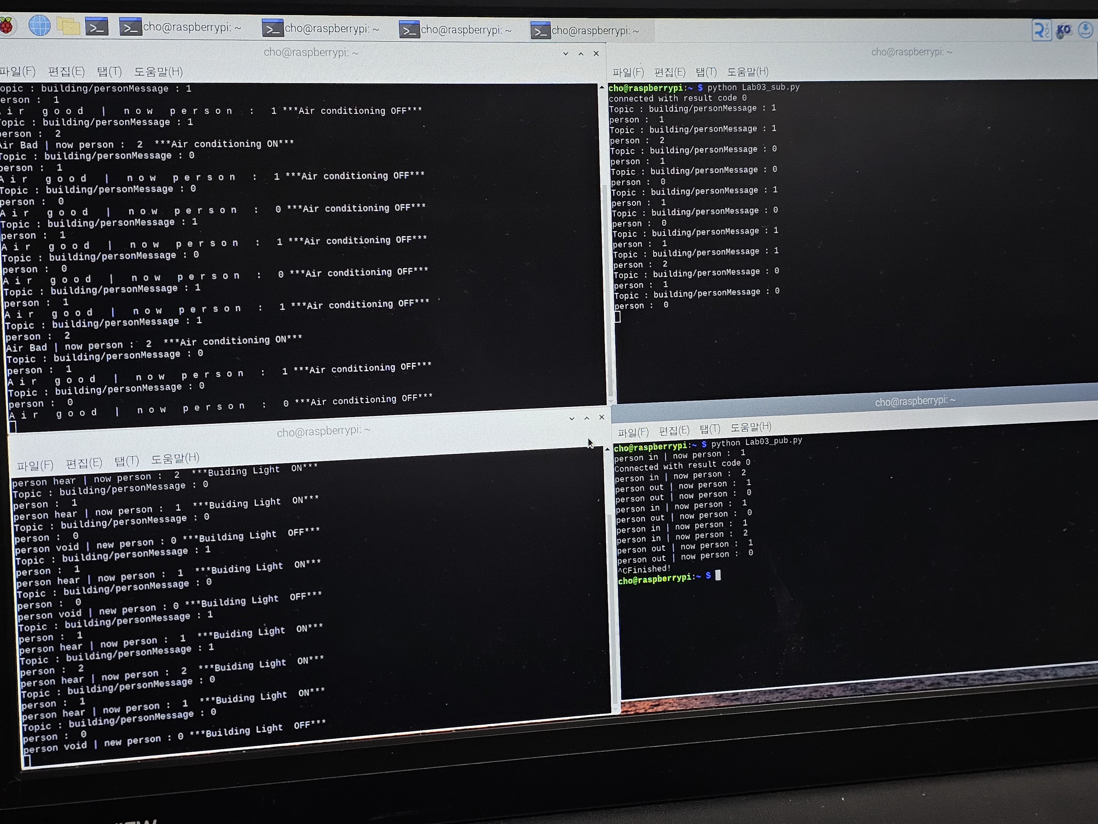Open the file manager folders icon

[68, 26]
